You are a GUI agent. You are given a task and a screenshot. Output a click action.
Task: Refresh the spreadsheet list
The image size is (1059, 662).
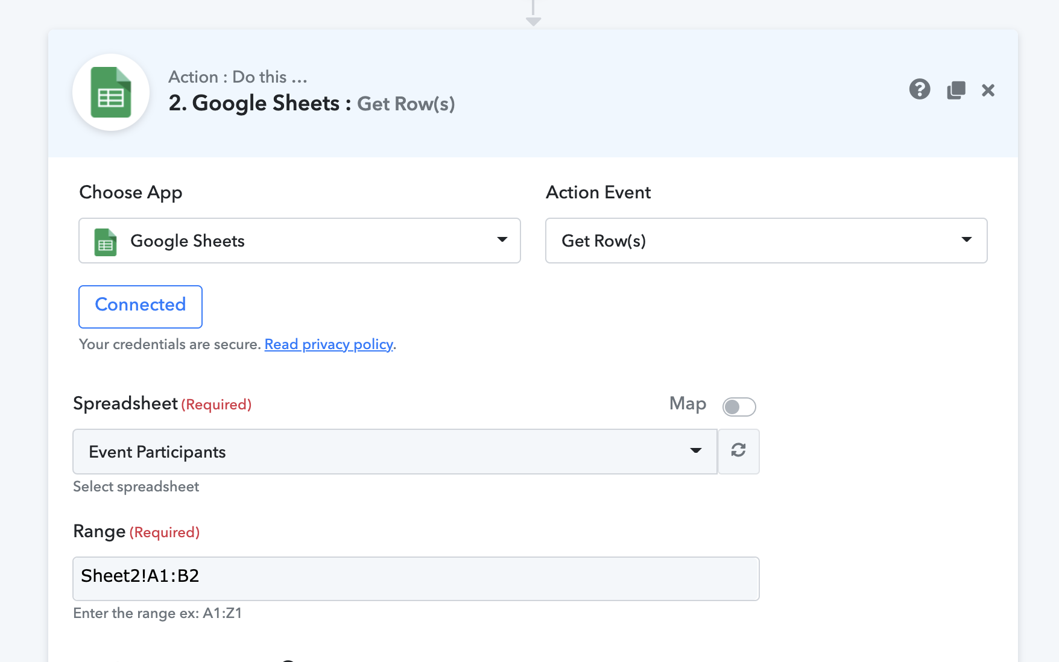coord(739,451)
